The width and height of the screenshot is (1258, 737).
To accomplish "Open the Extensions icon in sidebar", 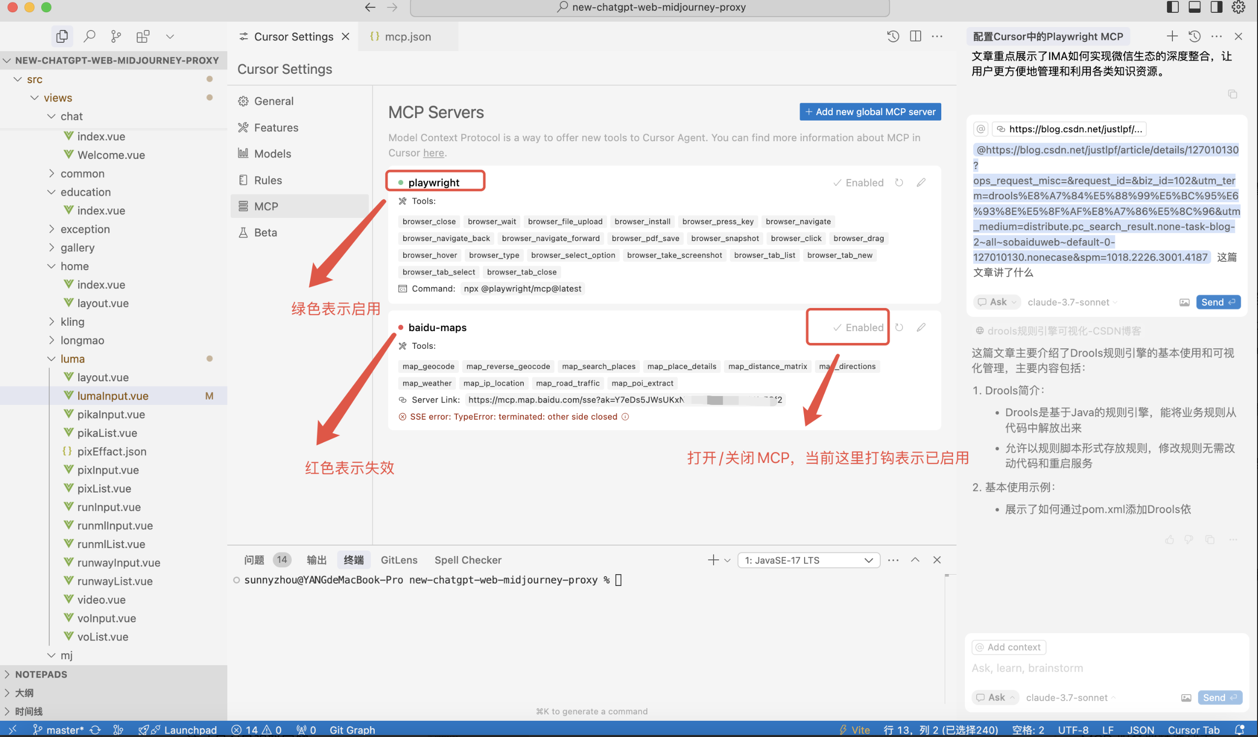I will click(143, 36).
